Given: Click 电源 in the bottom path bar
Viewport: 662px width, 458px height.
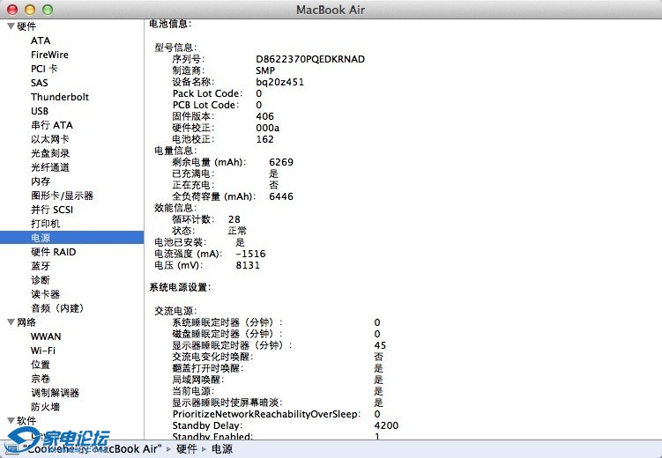Looking at the screenshot, I should pos(222,448).
